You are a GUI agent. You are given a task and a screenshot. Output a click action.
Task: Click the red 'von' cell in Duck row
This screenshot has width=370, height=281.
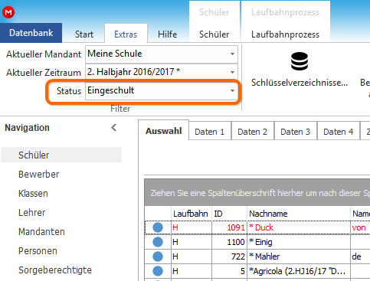point(360,227)
